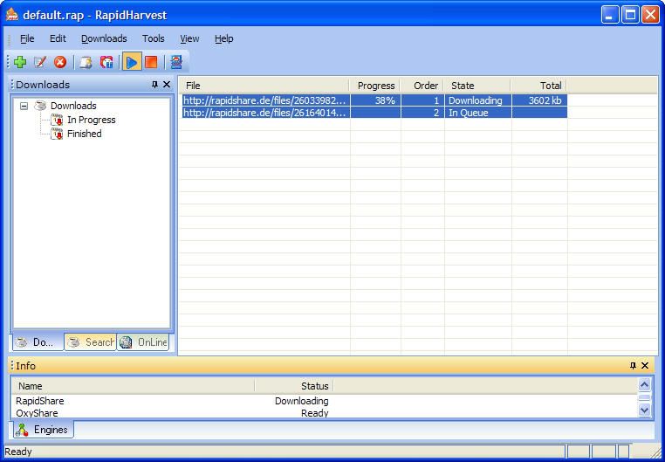Switch to the OnLine tab
The height and width of the screenshot is (462, 665).
pos(144,342)
